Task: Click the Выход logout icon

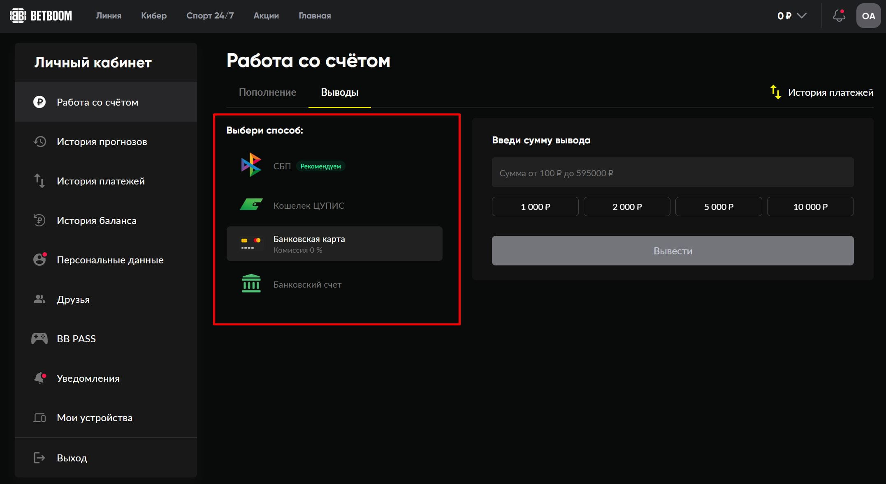Action: [39, 458]
